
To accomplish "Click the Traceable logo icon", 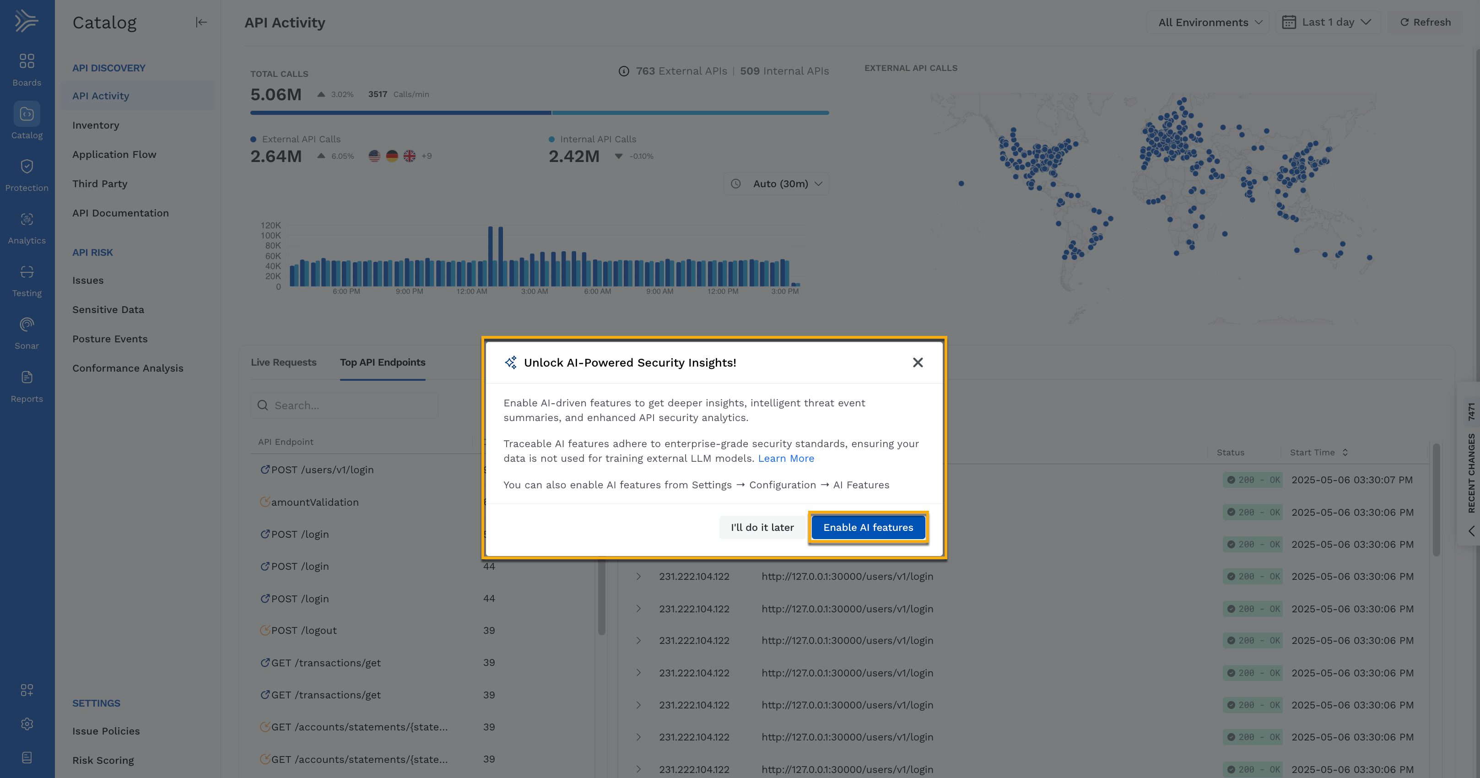I will coord(27,21).
